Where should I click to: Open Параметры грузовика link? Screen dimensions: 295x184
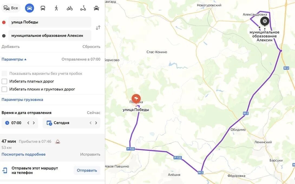click(x=22, y=100)
